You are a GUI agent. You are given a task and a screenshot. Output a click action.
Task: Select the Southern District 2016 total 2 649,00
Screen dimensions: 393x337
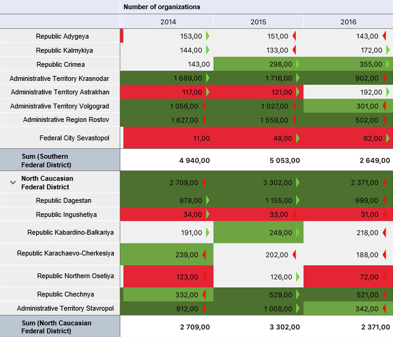click(348, 160)
